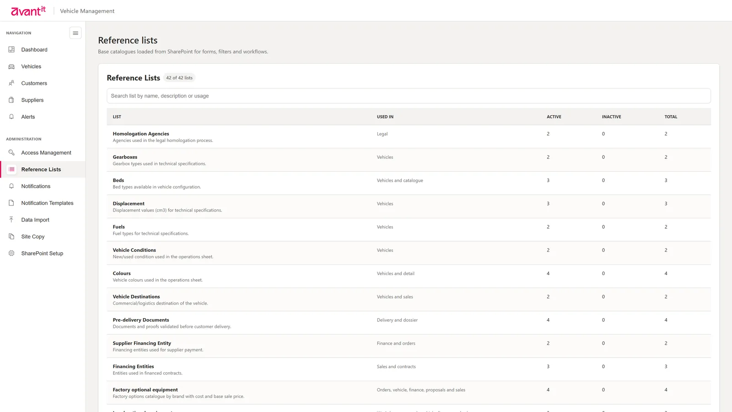Select the Displacement list
The width and height of the screenshot is (732, 412).
(x=409, y=207)
